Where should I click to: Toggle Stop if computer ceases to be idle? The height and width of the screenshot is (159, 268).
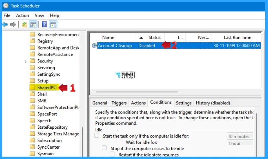point(104,148)
